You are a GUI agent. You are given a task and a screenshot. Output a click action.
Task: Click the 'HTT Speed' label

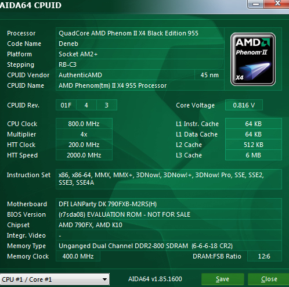22,155
